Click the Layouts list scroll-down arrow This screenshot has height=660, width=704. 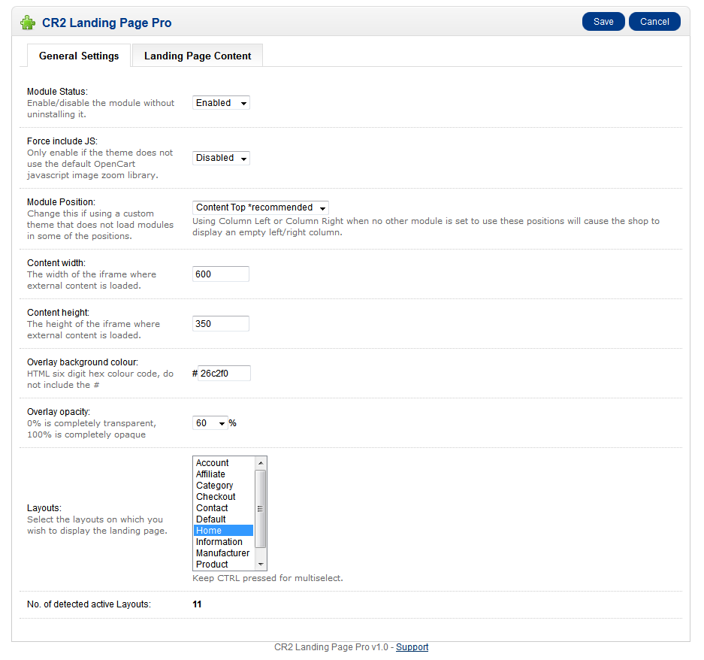coord(261,565)
